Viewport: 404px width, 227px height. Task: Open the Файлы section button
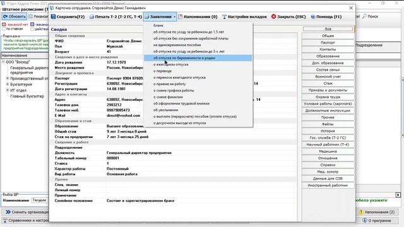328,124
